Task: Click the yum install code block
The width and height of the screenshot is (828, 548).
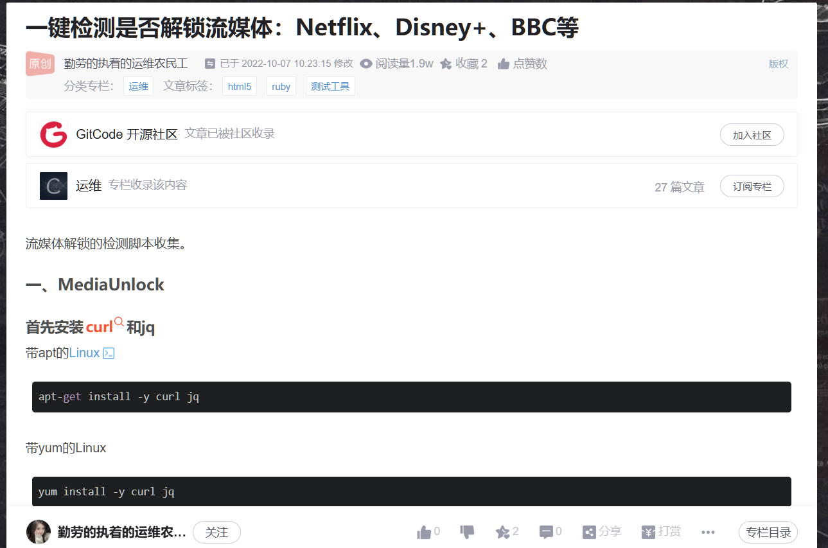Action: (412, 491)
